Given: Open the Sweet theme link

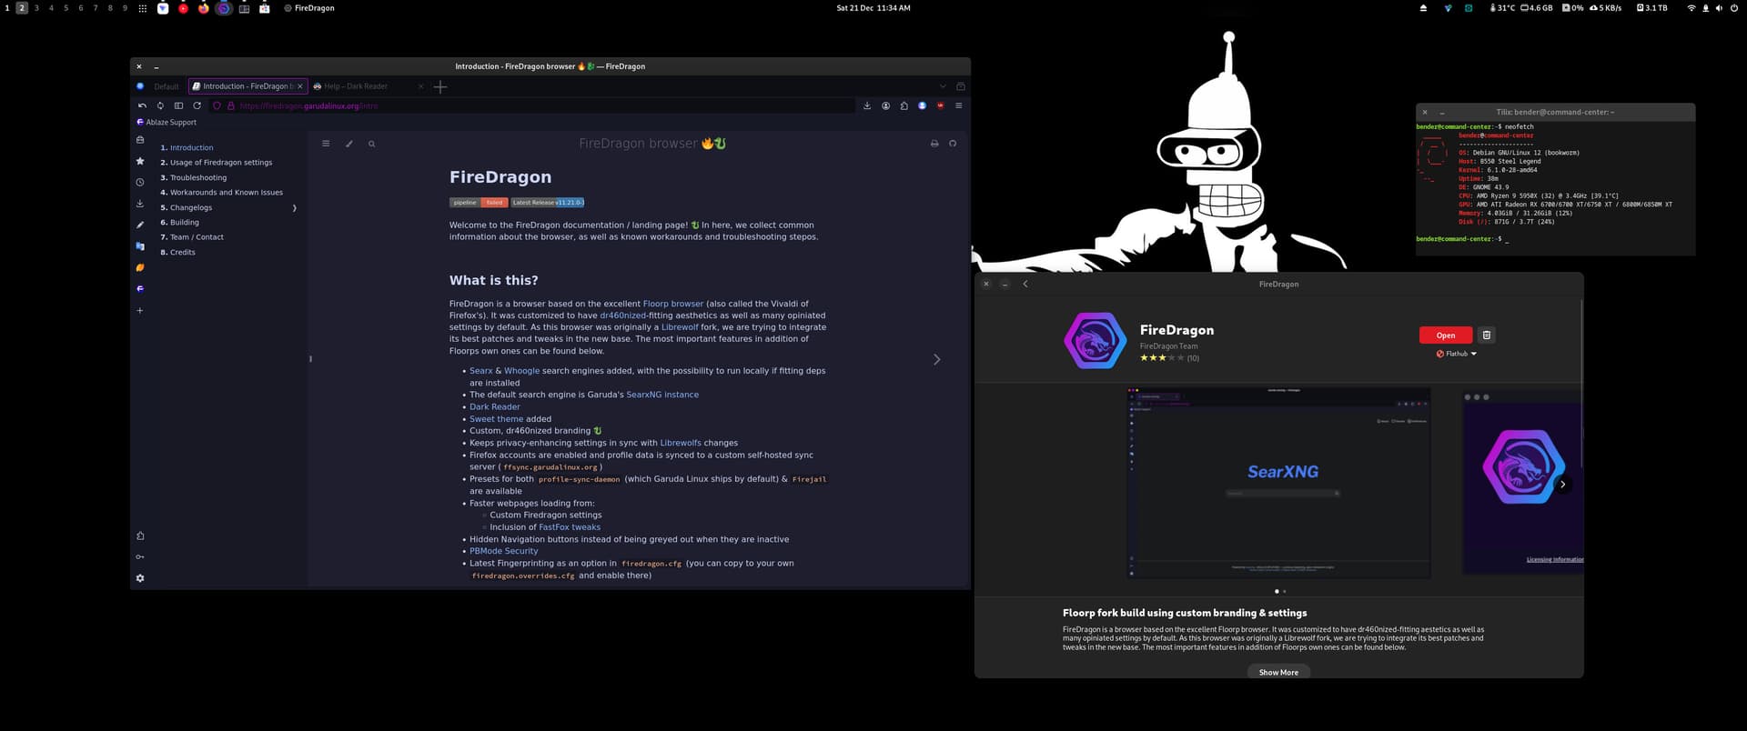Looking at the screenshot, I should (496, 419).
